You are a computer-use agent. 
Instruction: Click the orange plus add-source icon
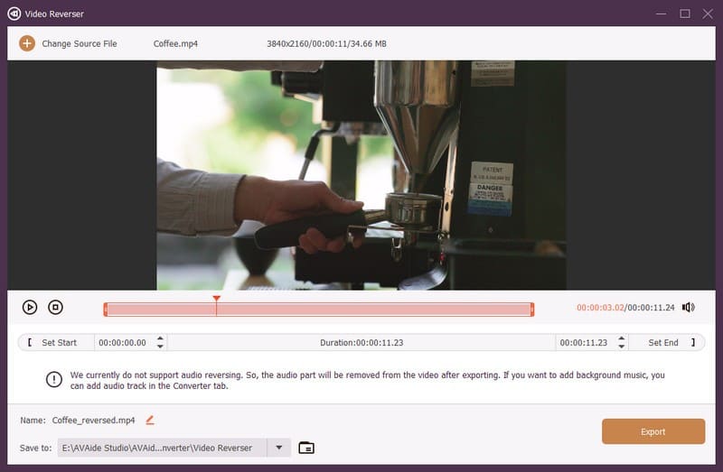27,43
